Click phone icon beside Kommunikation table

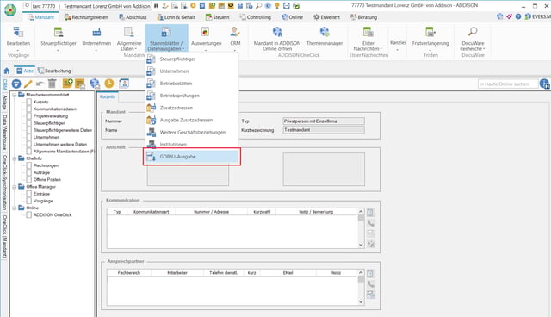point(371,223)
